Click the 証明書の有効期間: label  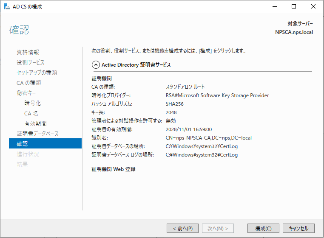tap(112, 129)
